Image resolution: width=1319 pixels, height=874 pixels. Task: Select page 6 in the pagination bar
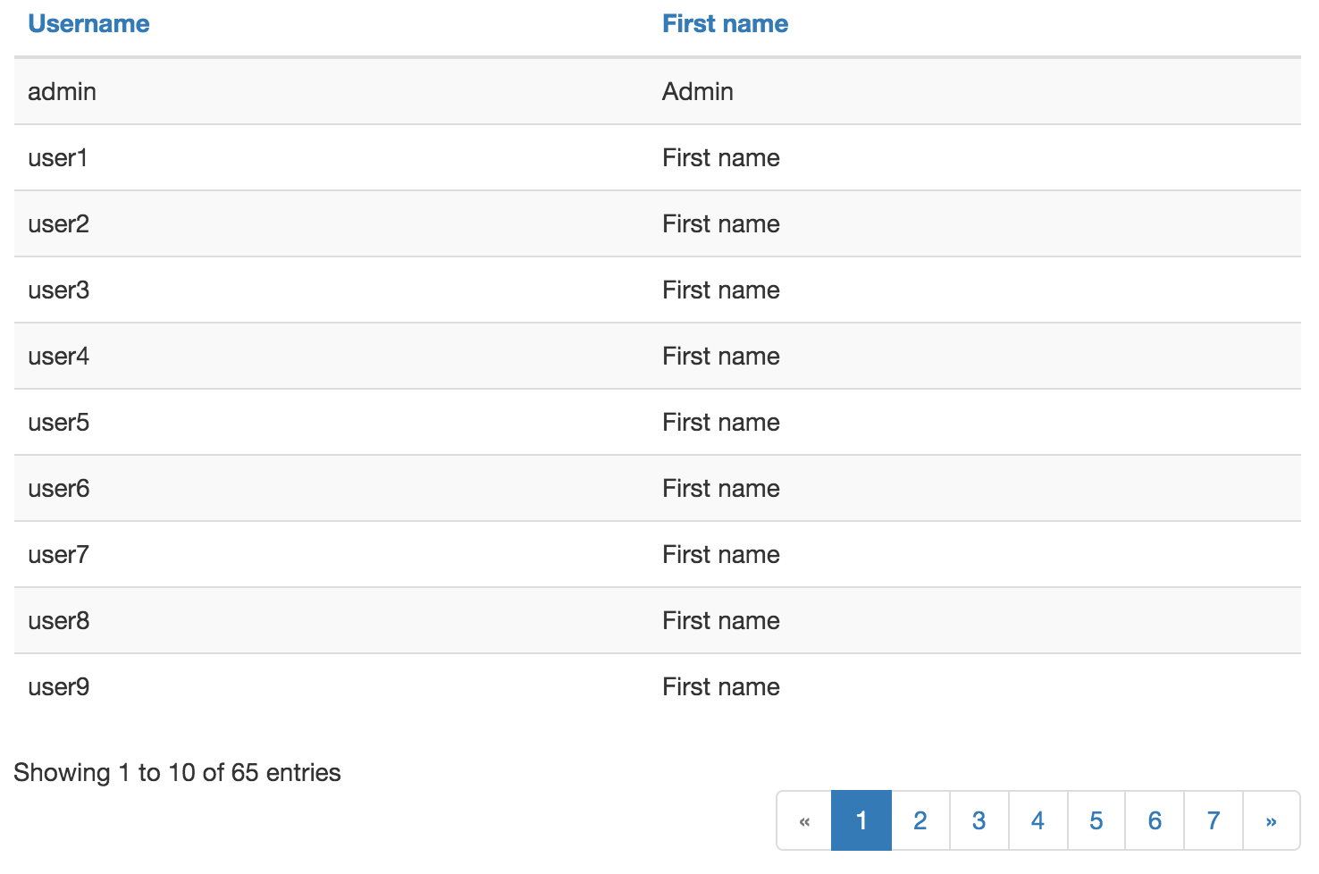1155,820
